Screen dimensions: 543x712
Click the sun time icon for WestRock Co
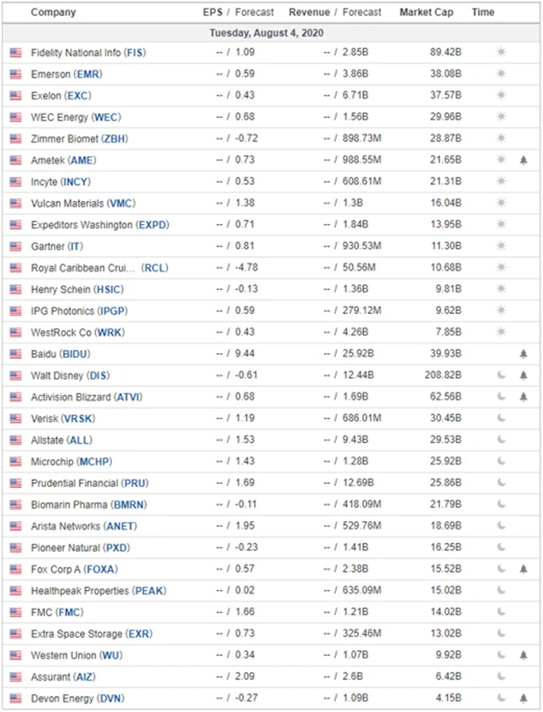tap(501, 332)
